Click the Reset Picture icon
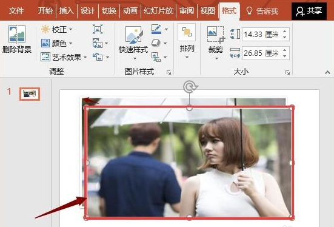Viewport: 334px width, 227px height. (98, 57)
